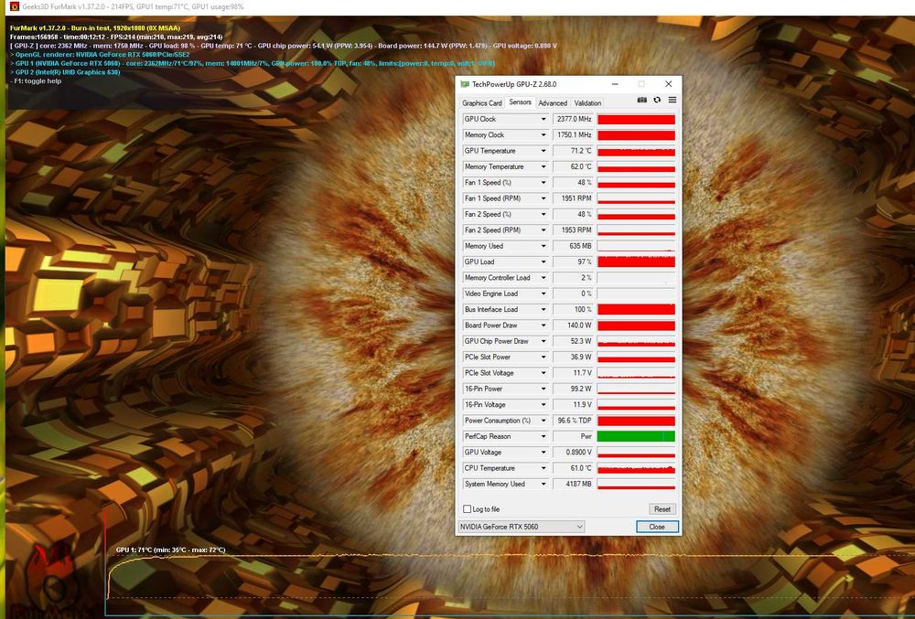The width and height of the screenshot is (915, 619).
Task: Open the 16-Pin Voltage dropdown
Action: pos(544,405)
